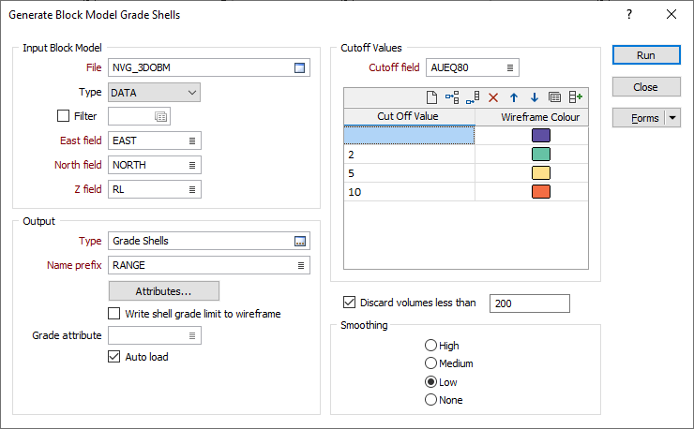Open the Forms dropdown arrow
Viewport: 694px width, 429px height.
[x=672, y=118]
